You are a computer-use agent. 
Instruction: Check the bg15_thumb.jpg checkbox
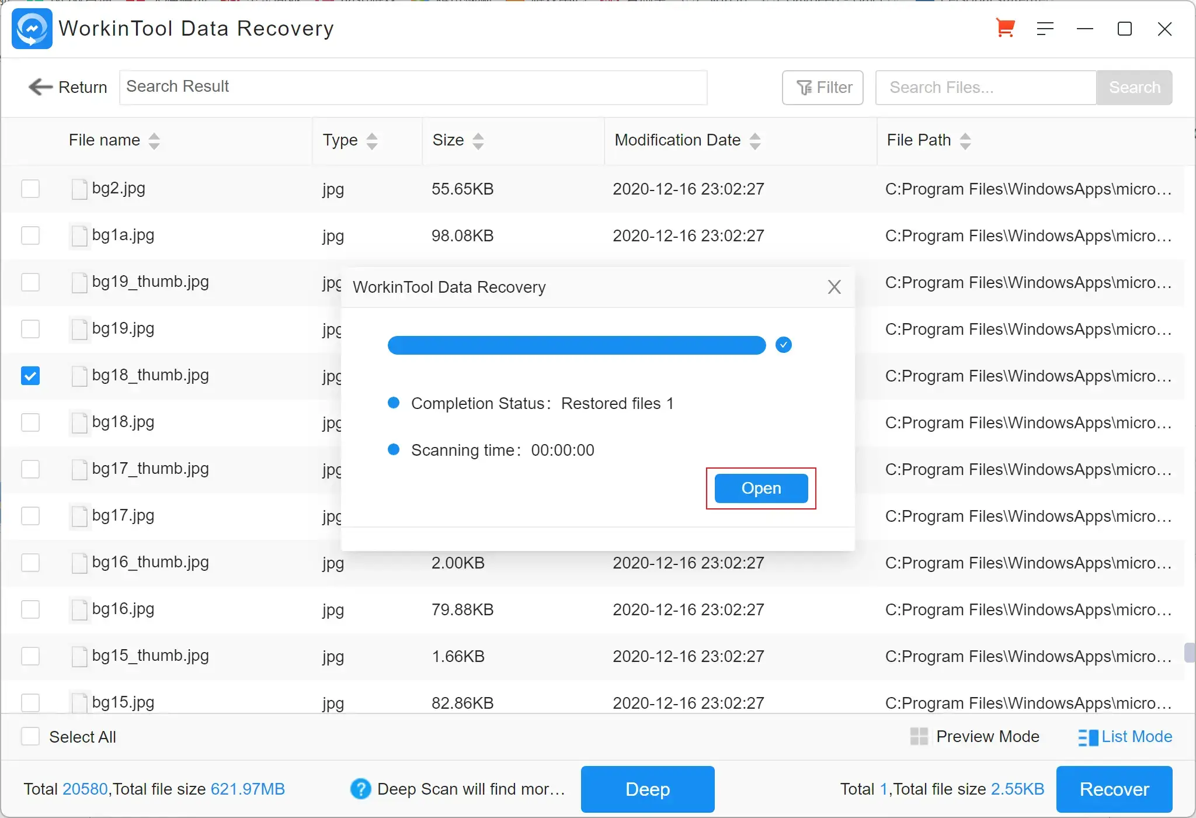coord(30,656)
